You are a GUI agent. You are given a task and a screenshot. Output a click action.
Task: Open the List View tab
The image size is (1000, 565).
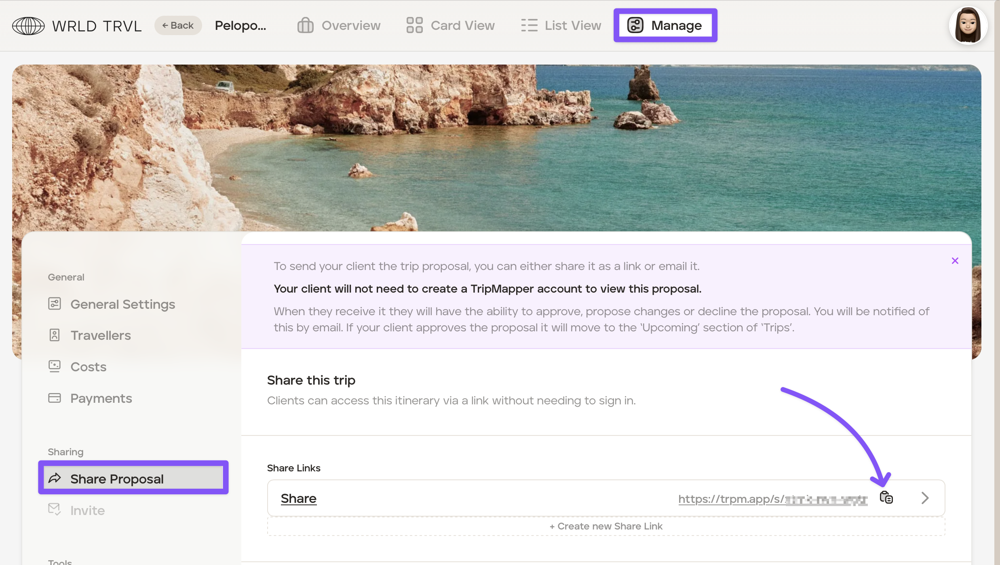[x=561, y=25]
